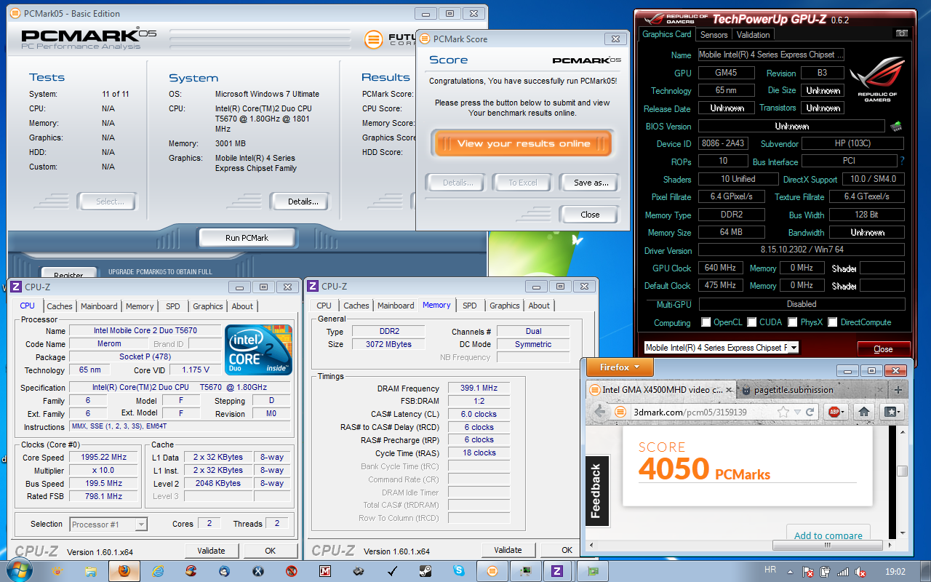Launch Internet Explorer from the taskbar

click(x=158, y=571)
